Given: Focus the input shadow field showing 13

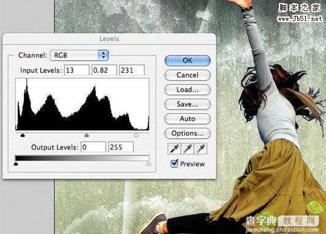Looking at the screenshot, I should (x=76, y=70).
